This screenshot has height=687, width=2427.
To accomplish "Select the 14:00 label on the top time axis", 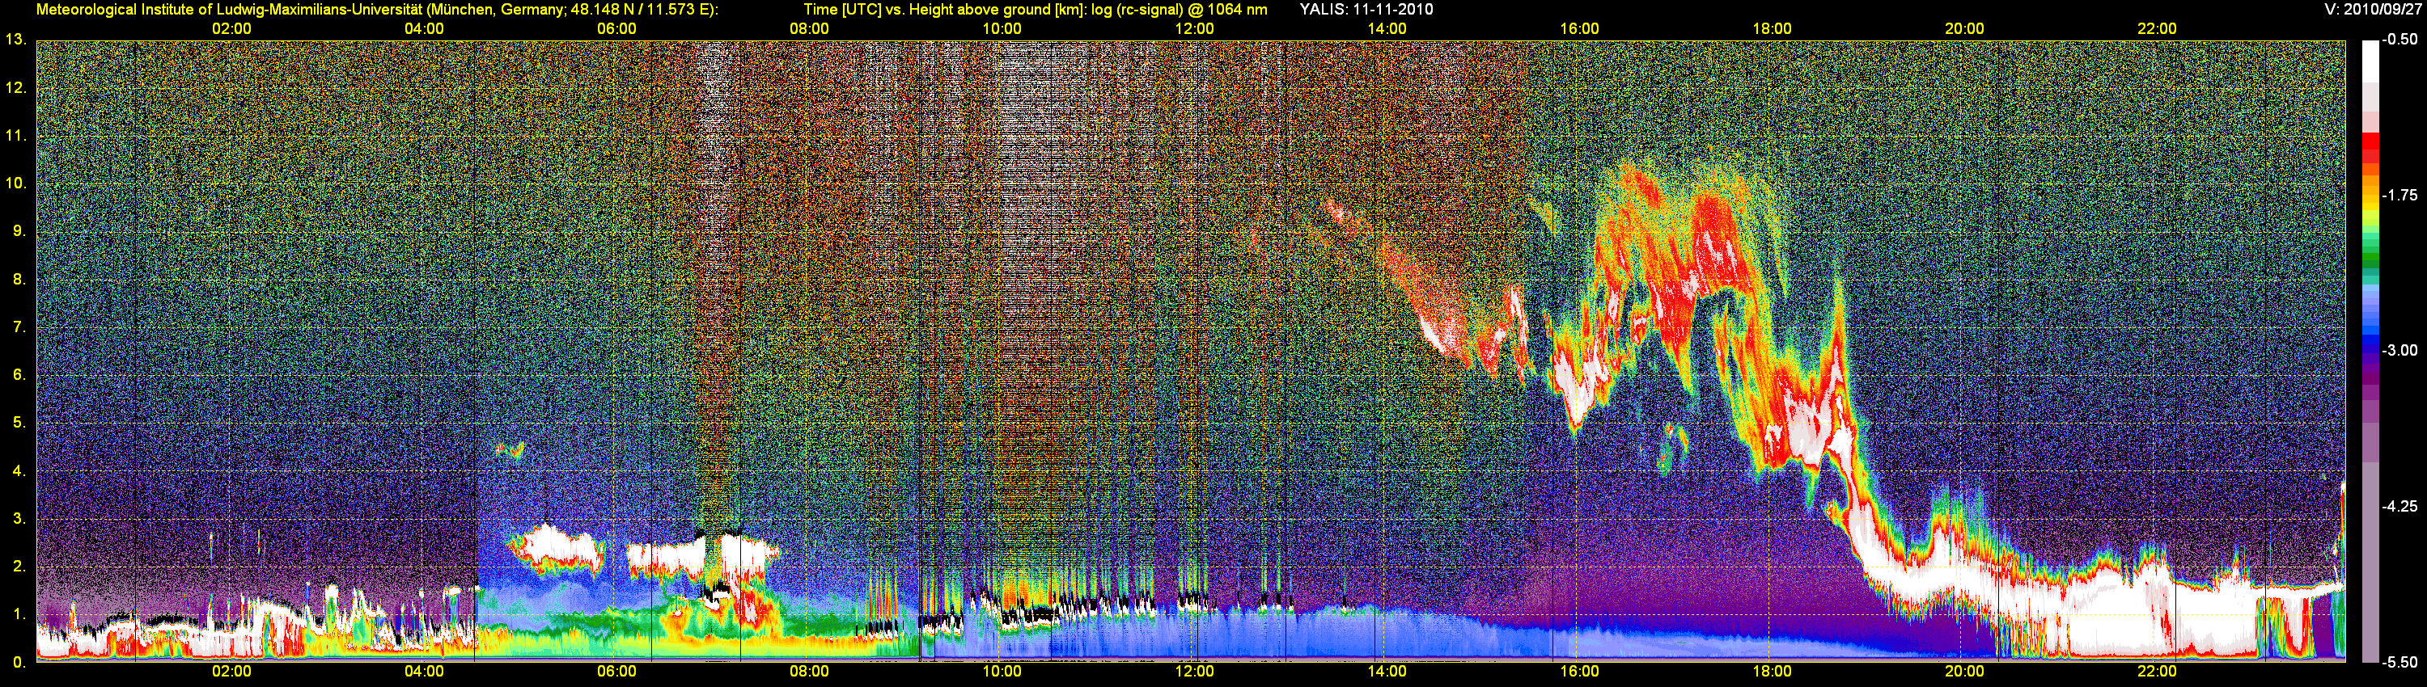I will (1387, 29).
